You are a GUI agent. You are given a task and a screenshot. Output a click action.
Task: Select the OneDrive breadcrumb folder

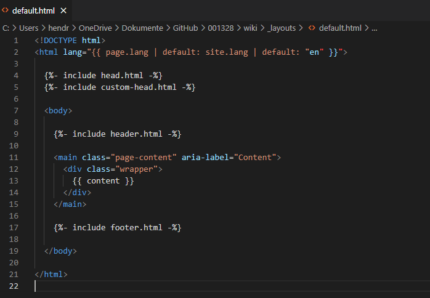tap(96, 28)
